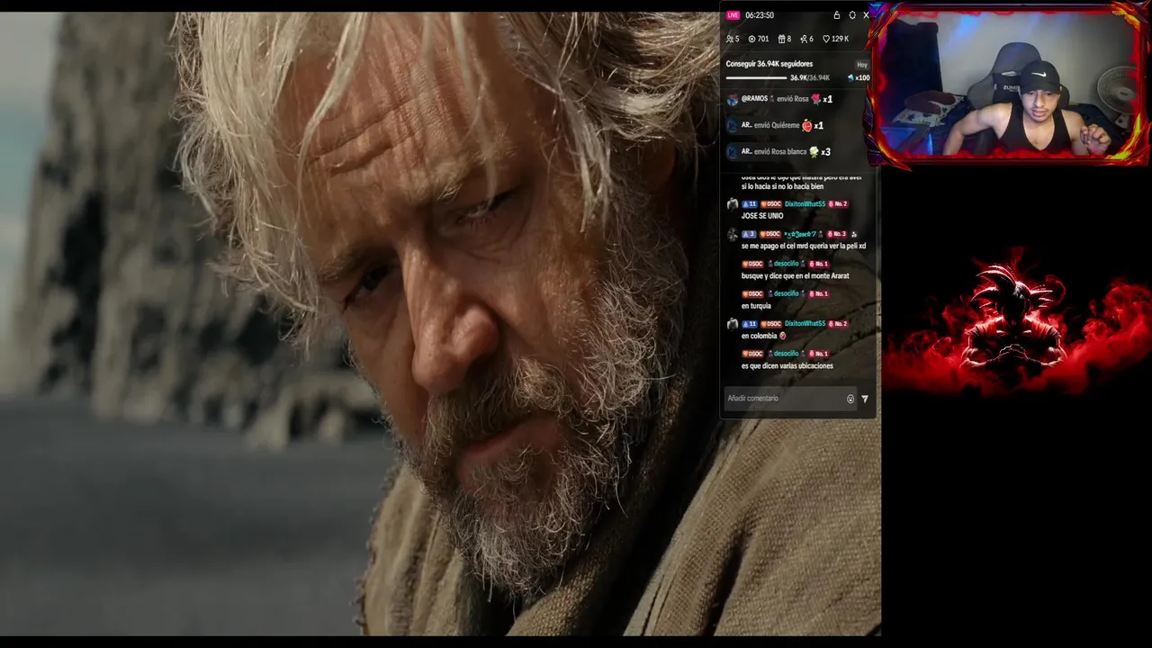Click 'se me apago el cel' chat message

click(x=804, y=246)
